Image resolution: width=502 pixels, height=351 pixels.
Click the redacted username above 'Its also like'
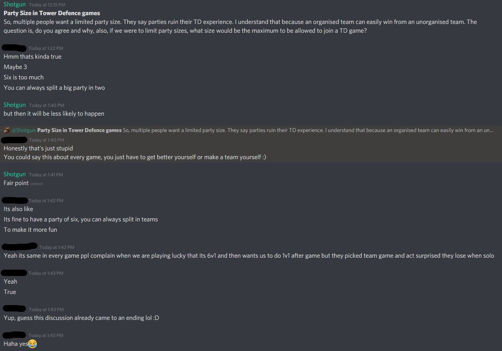coord(15,200)
